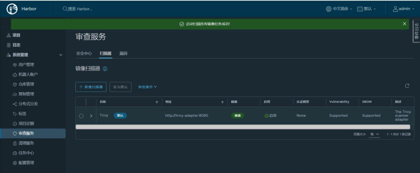
Task: Click the 配置管理 gear icon
Action: coord(15,163)
